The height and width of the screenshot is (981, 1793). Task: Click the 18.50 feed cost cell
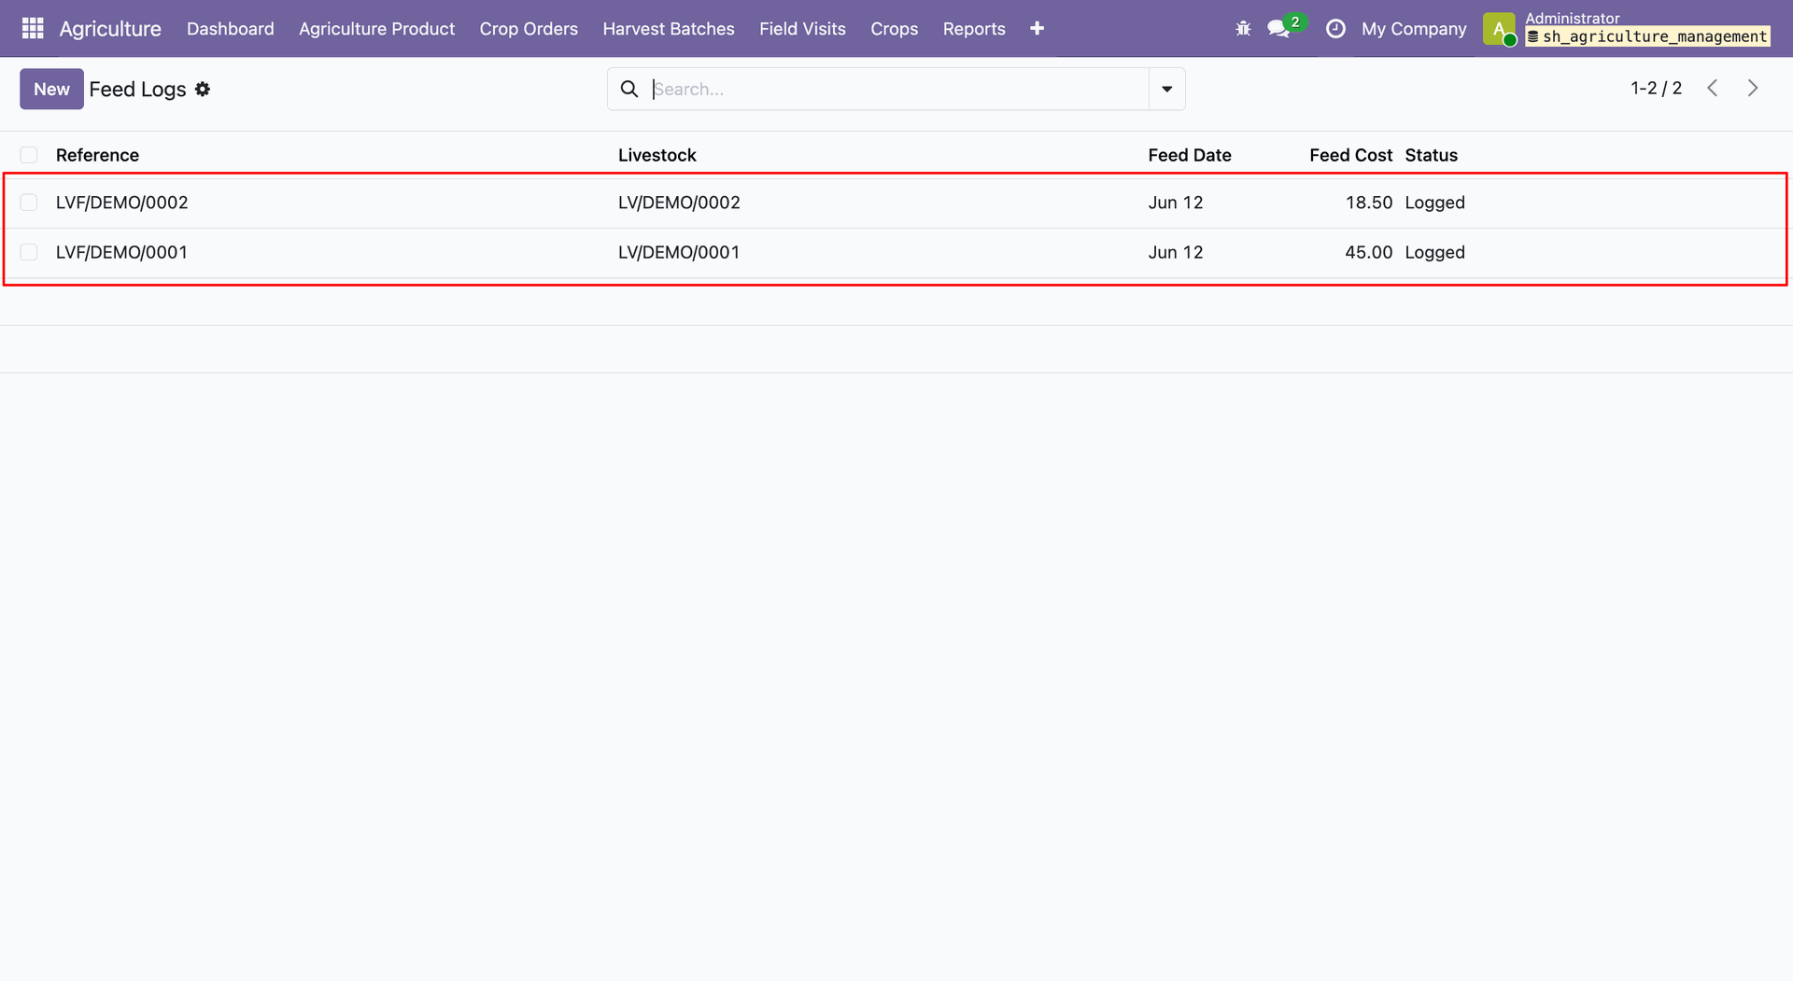pos(1369,203)
